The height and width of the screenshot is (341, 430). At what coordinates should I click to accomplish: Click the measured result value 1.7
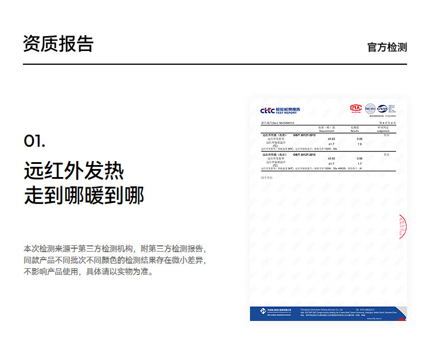[x=359, y=164]
